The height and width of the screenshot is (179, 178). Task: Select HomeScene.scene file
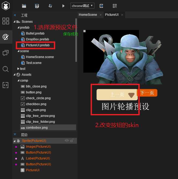coord(40,57)
